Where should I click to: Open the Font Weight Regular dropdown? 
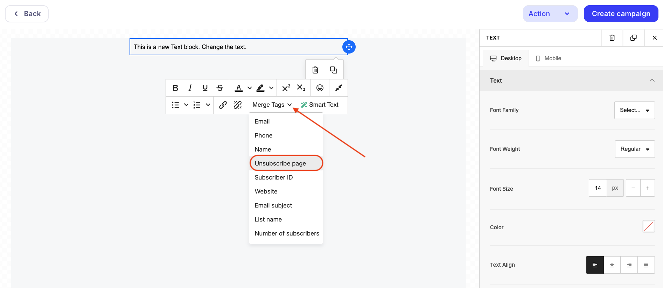pos(635,149)
